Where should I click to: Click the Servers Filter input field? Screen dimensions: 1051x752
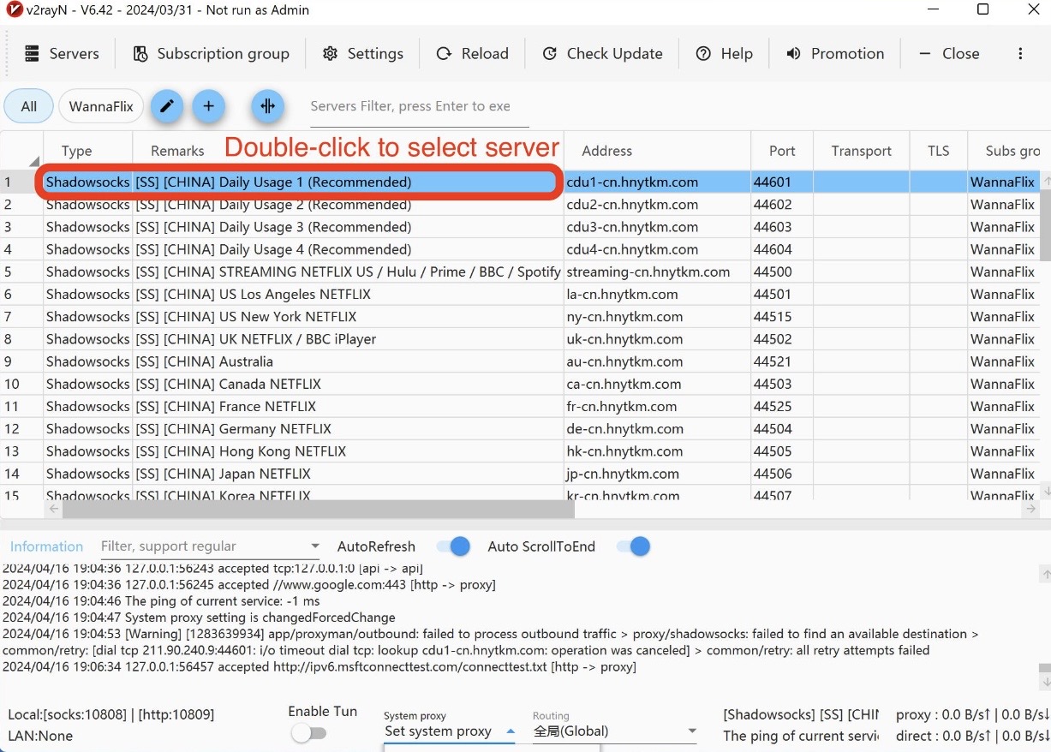(419, 106)
